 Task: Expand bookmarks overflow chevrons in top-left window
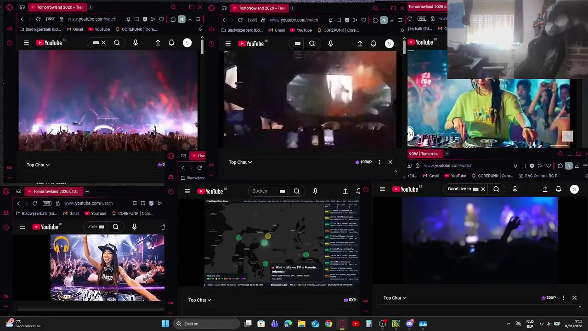[x=200, y=29]
